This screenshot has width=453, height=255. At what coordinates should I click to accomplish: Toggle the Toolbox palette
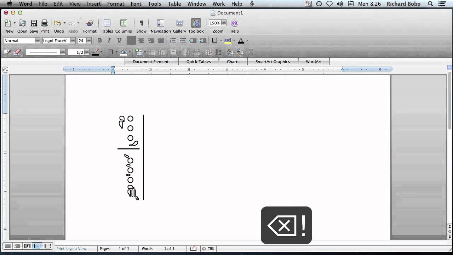(x=196, y=23)
